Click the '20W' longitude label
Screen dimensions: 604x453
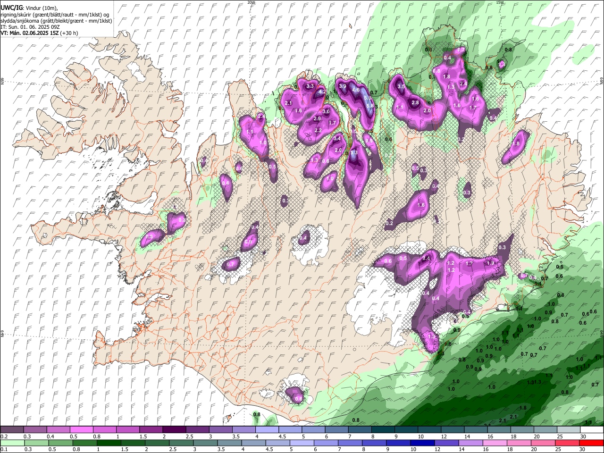point(251,2)
